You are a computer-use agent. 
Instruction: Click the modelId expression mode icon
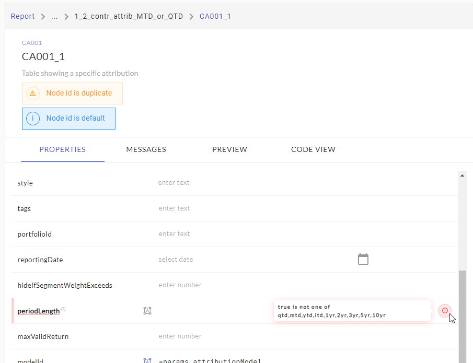click(x=147, y=361)
